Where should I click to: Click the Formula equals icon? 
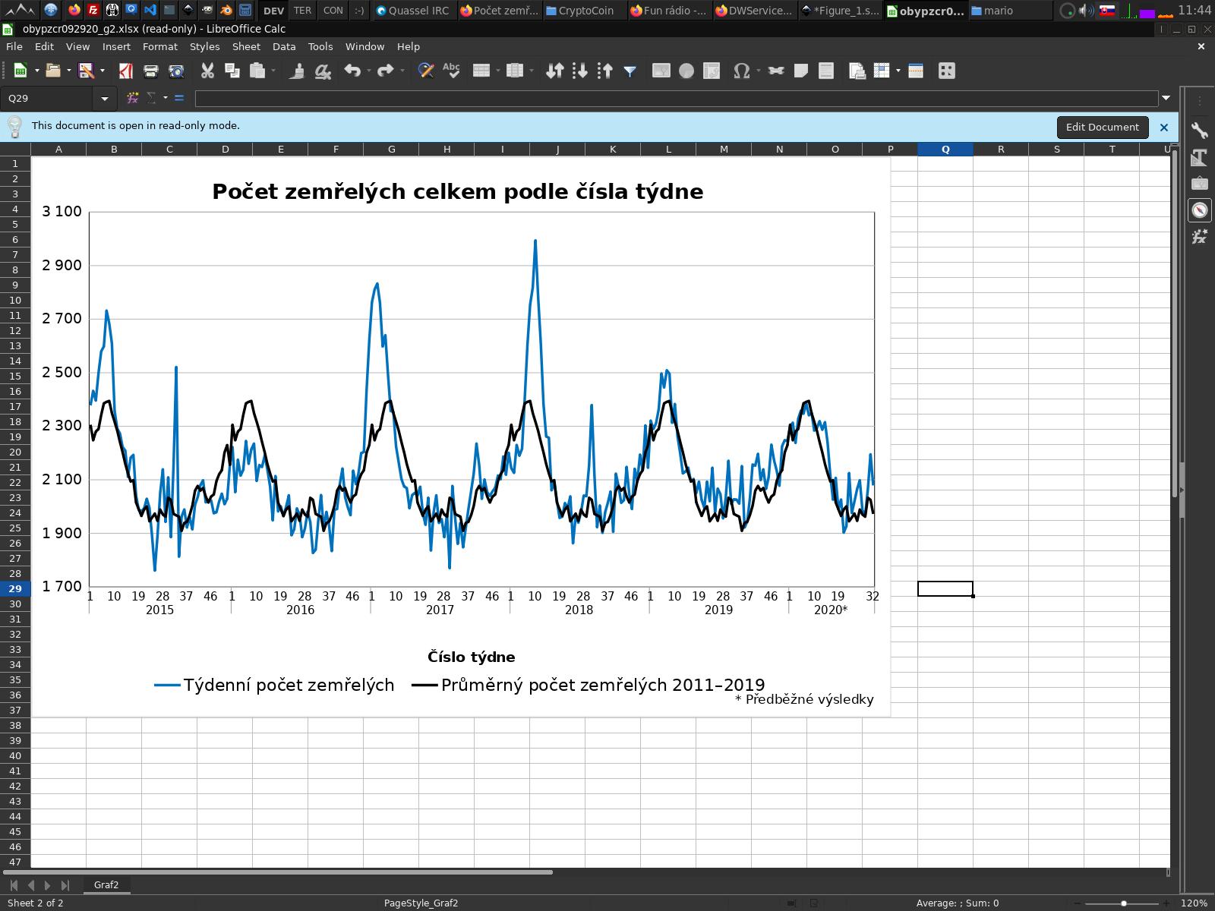tap(179, 98)
